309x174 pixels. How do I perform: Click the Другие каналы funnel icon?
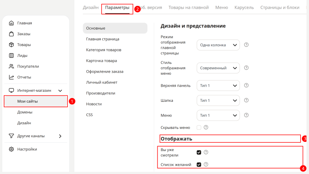[x=11, y=136]
